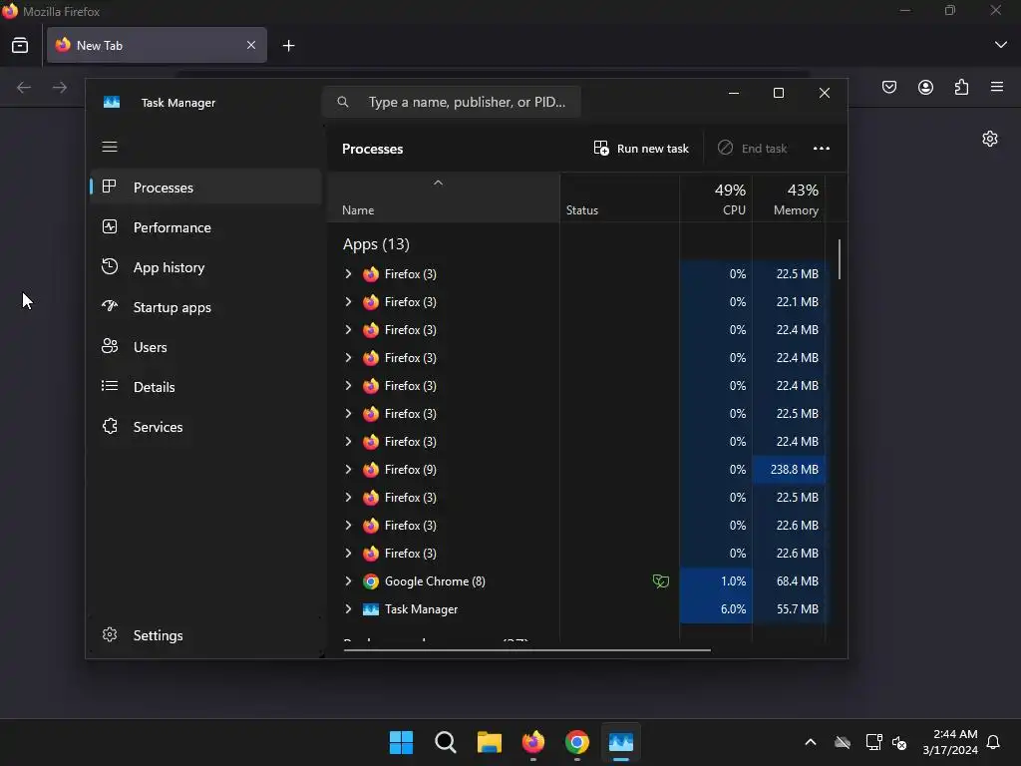Open Firefox extensions puzzle icon
This screenshot has width=1021, height=766.
961,88
